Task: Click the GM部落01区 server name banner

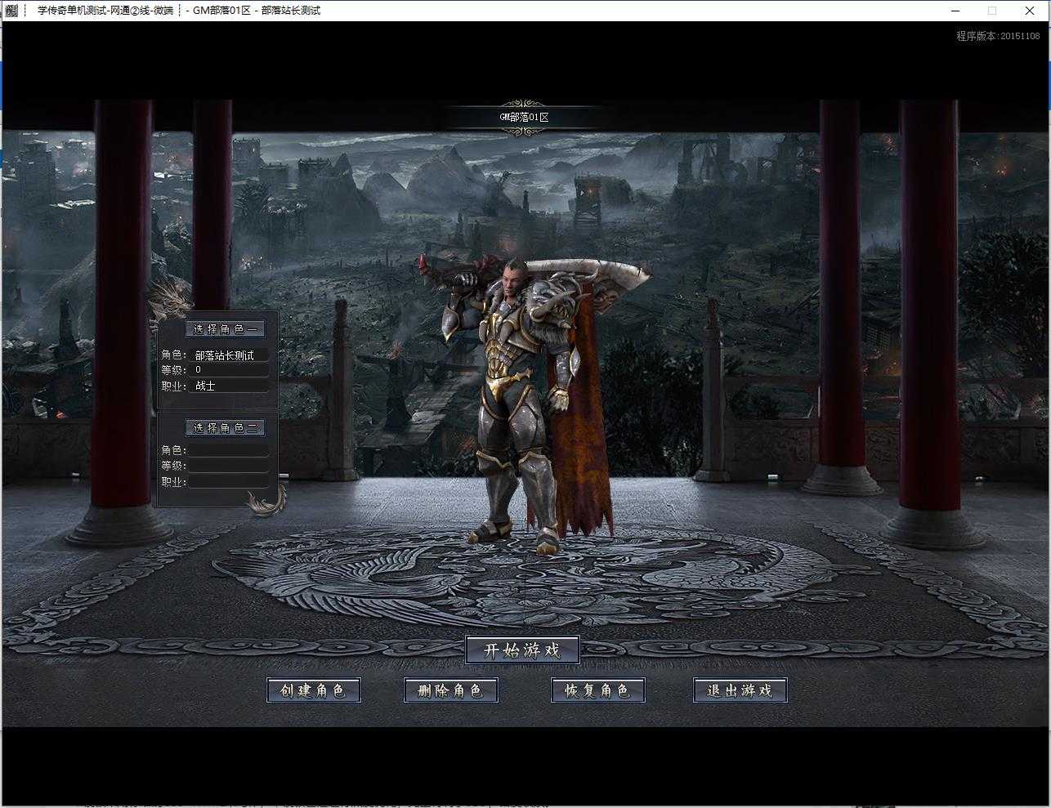Action: pyautogui.click(x=524, y=117)
